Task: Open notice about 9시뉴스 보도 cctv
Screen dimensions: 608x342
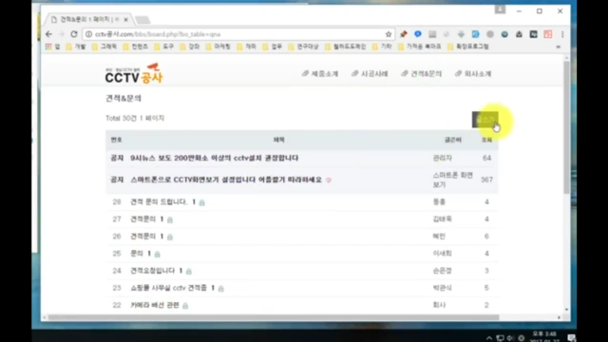Action: coord(215,158)
